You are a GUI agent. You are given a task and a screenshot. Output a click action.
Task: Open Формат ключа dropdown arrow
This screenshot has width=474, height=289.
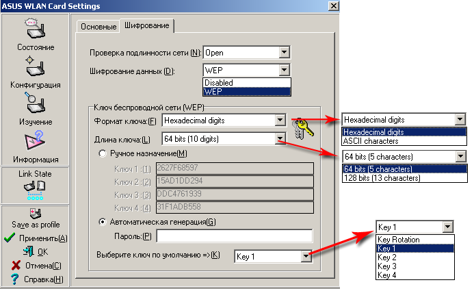[x=280, y=120]
